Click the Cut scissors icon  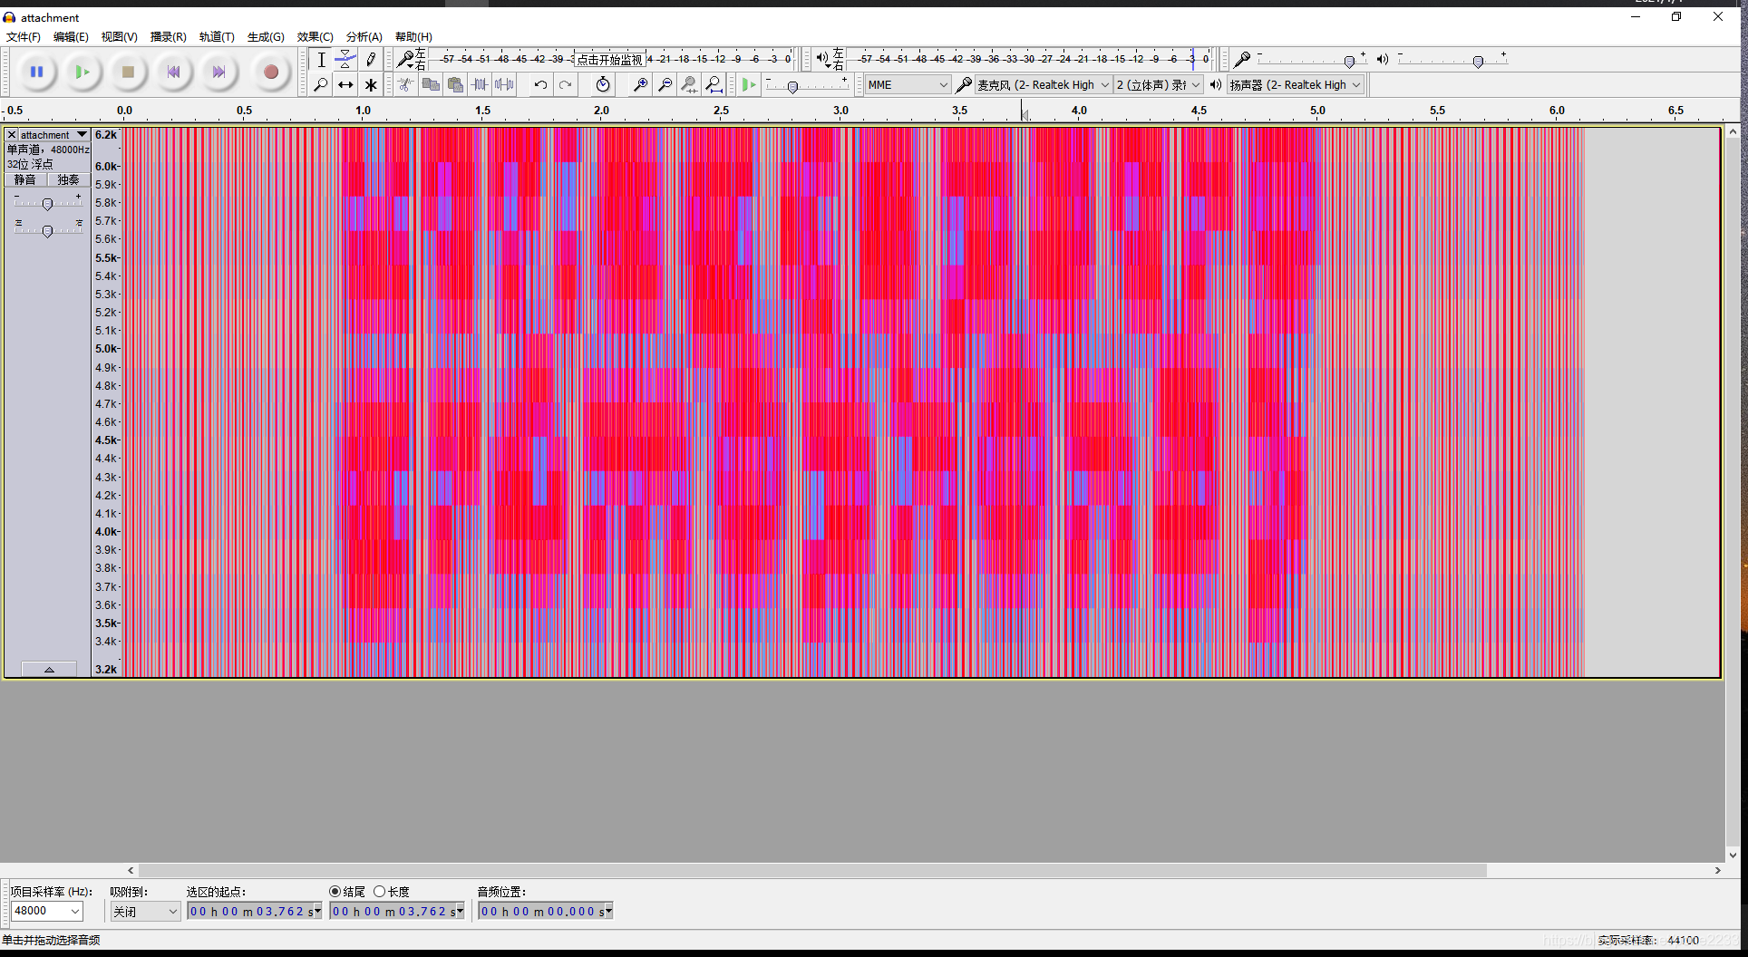pos(406,84)
